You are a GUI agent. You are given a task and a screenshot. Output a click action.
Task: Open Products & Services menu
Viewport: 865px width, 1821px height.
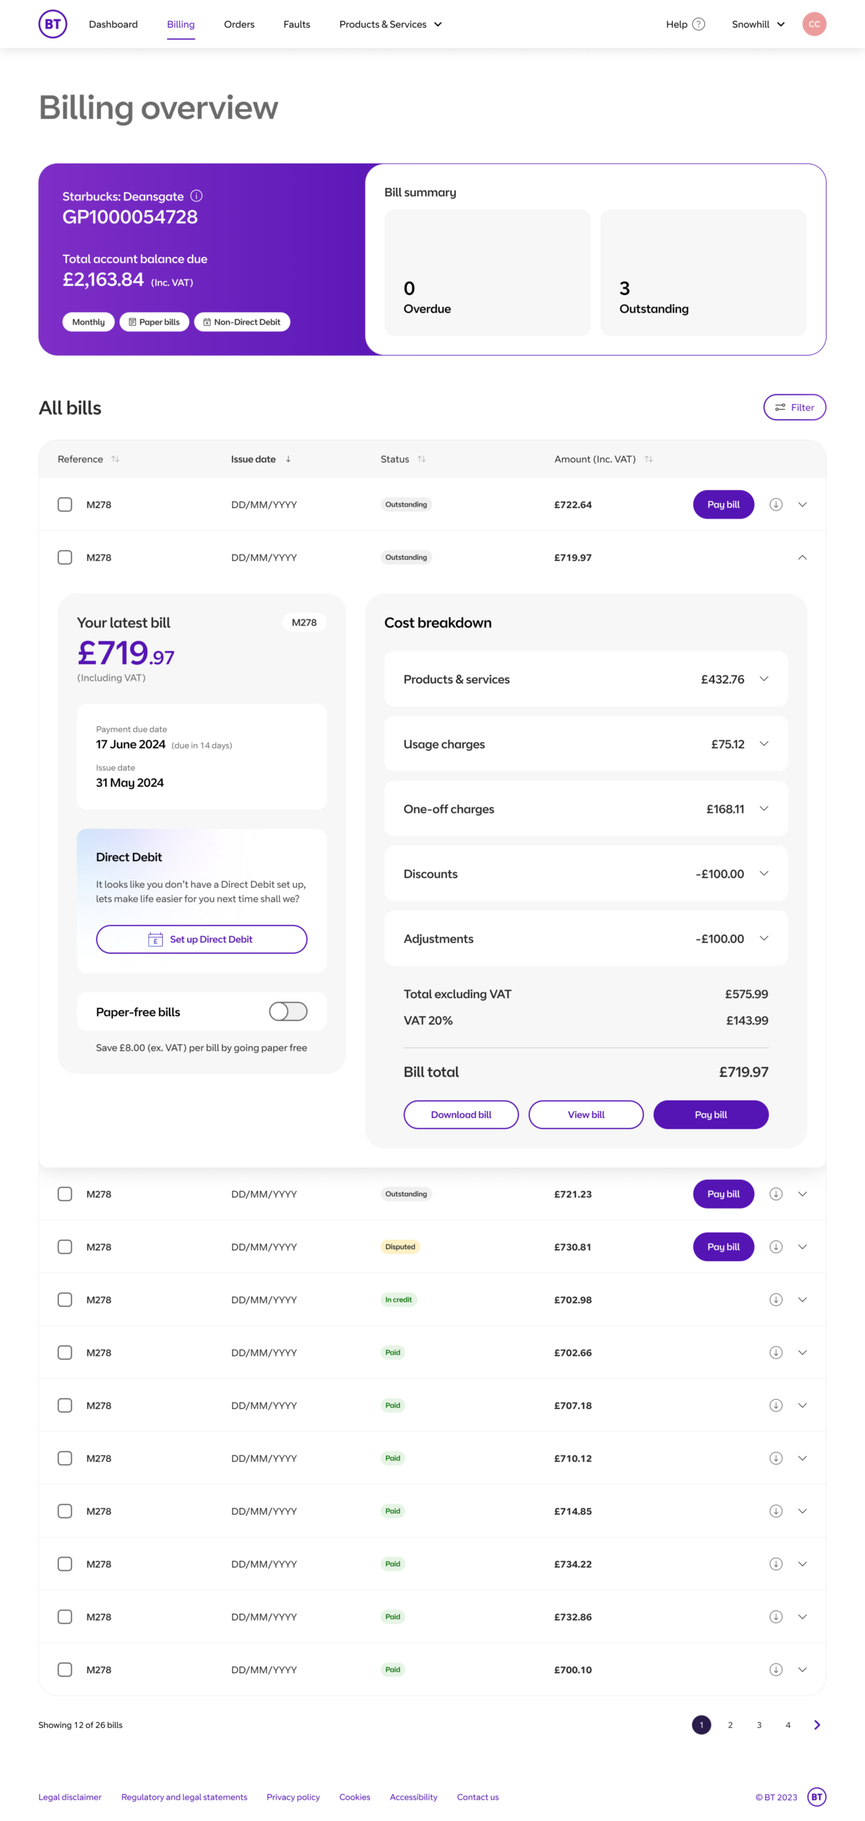pos(391,24)
